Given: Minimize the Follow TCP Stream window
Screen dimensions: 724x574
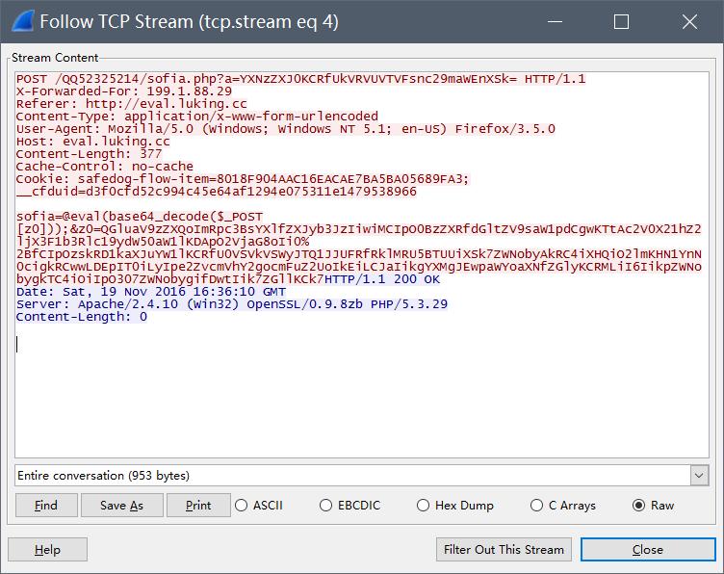Looking at the screenshot, I should click(555, 22).
